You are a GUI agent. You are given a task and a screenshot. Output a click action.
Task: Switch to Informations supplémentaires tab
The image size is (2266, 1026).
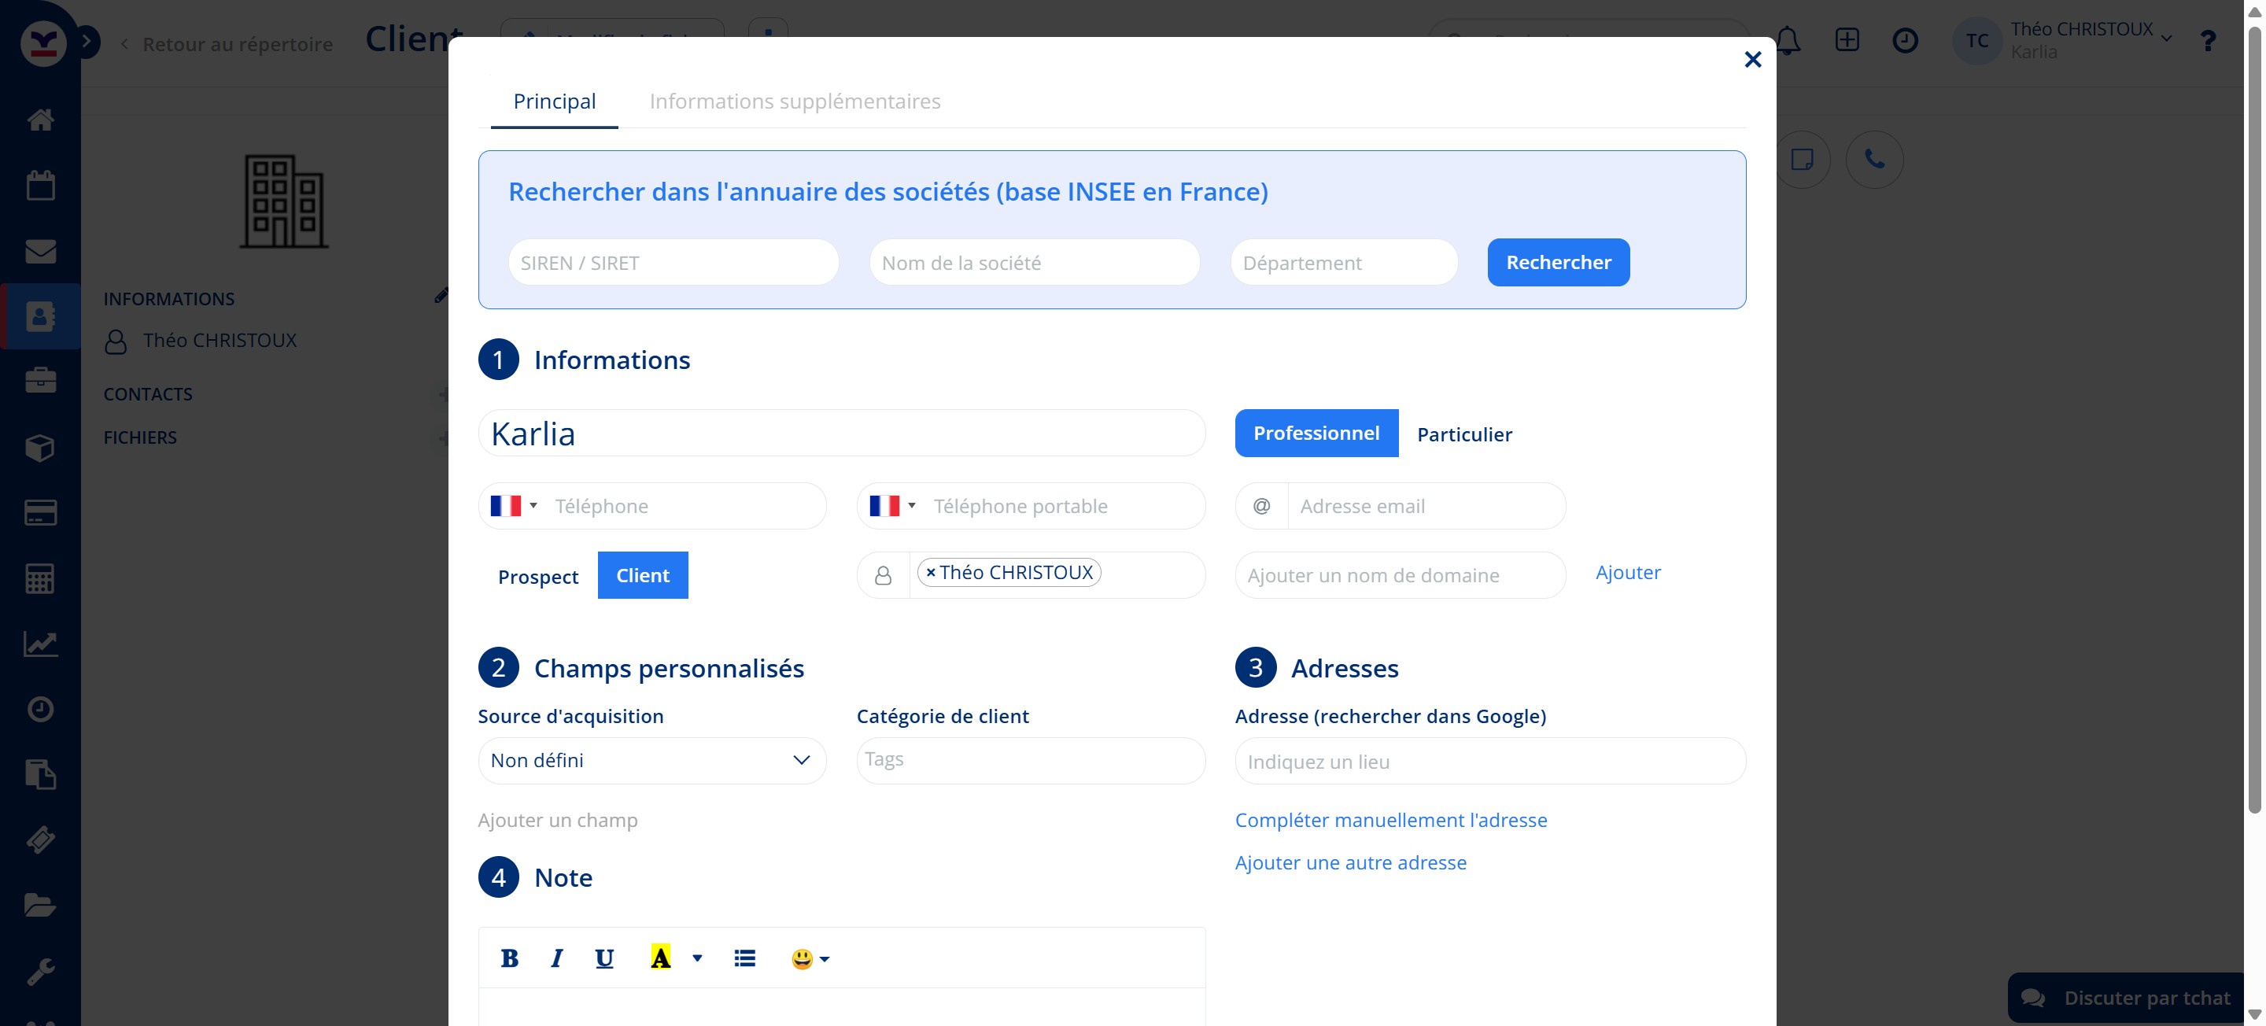[x=795, y=101]
